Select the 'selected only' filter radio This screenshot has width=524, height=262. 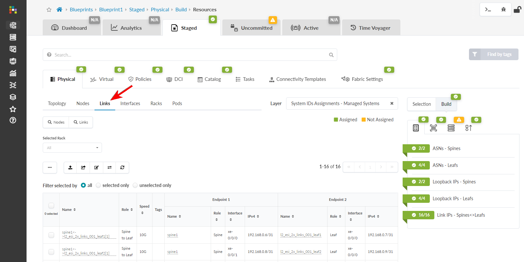98,185
